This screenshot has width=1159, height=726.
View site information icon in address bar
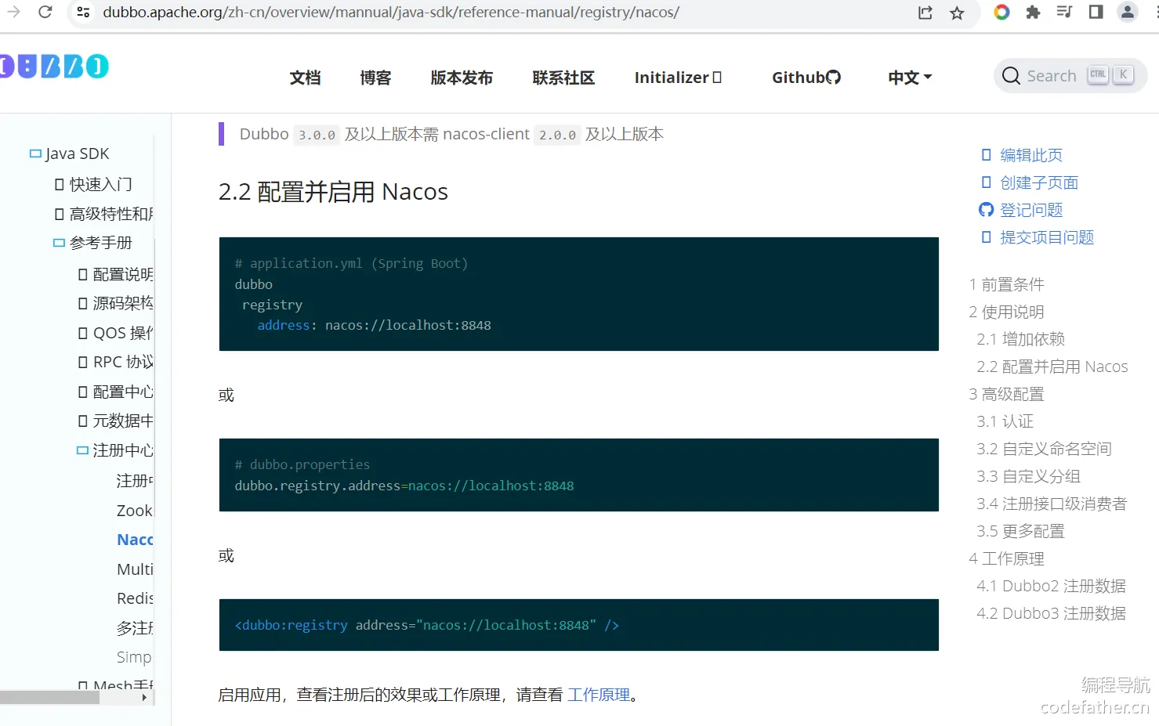(x=83, y=13)
